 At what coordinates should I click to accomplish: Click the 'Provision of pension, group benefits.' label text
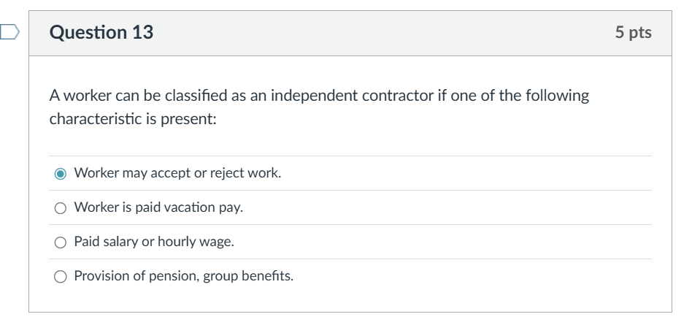pyautogui.click(x=184, y=276)
